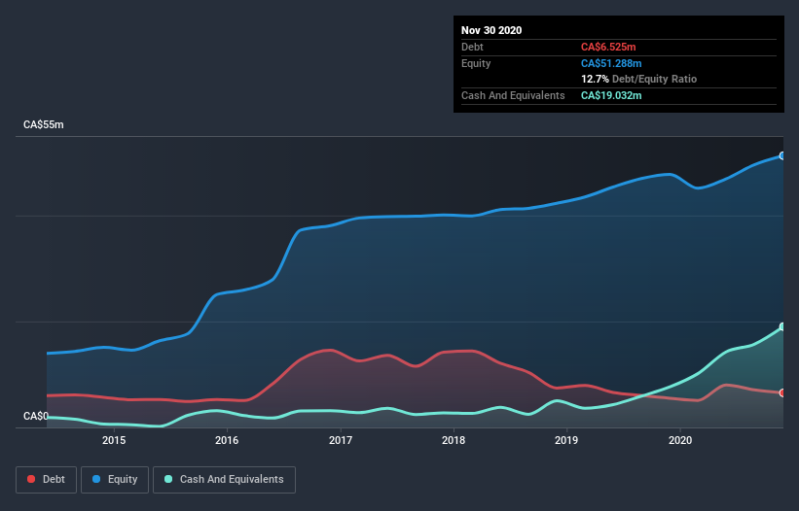Click the blue Equity endpoint marker
The width and height of the screenshot is (799, 511).
[x=782, y=156]
